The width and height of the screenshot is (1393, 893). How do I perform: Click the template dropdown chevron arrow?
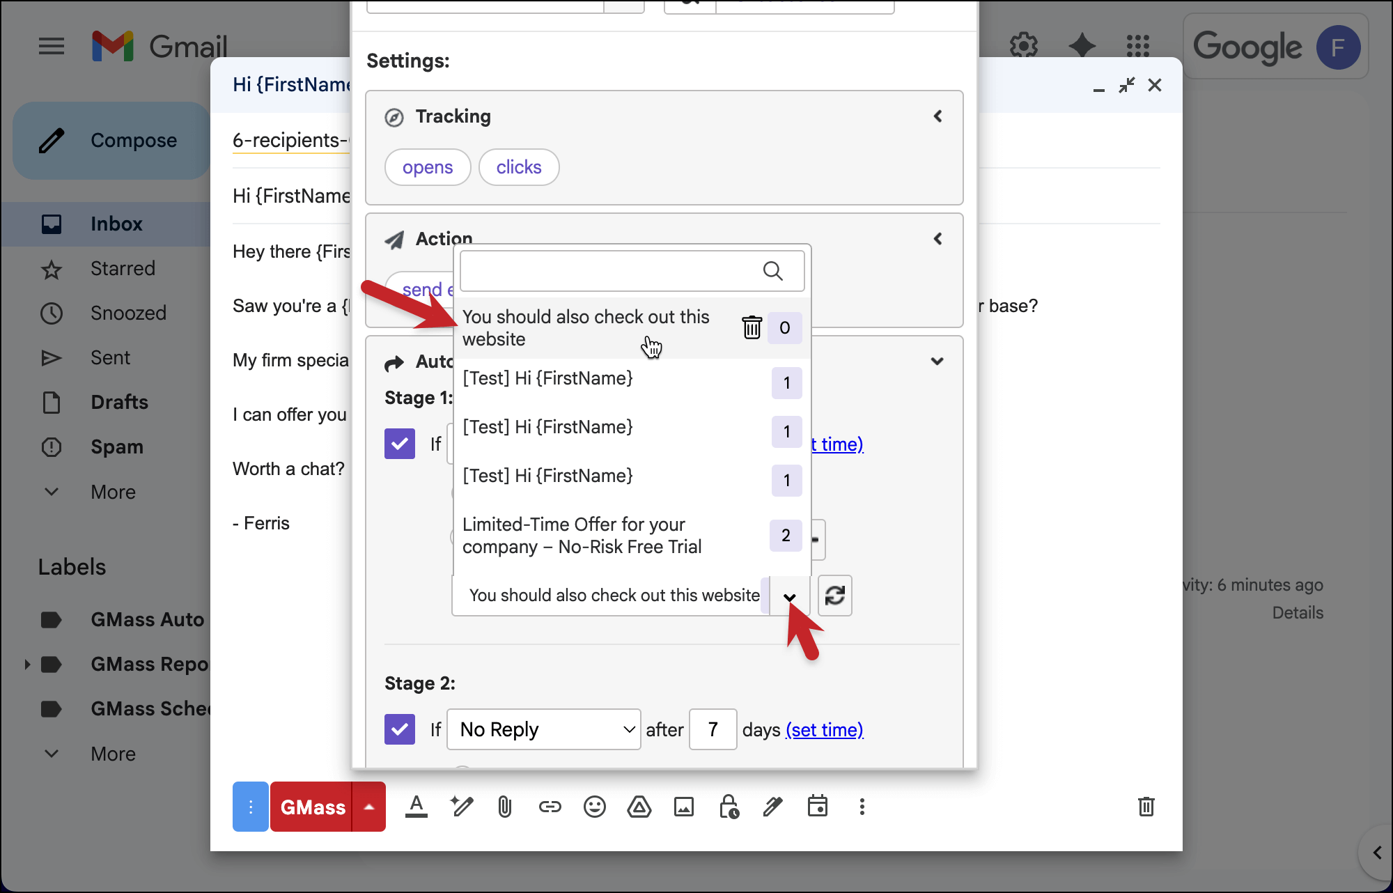point(789,596)
